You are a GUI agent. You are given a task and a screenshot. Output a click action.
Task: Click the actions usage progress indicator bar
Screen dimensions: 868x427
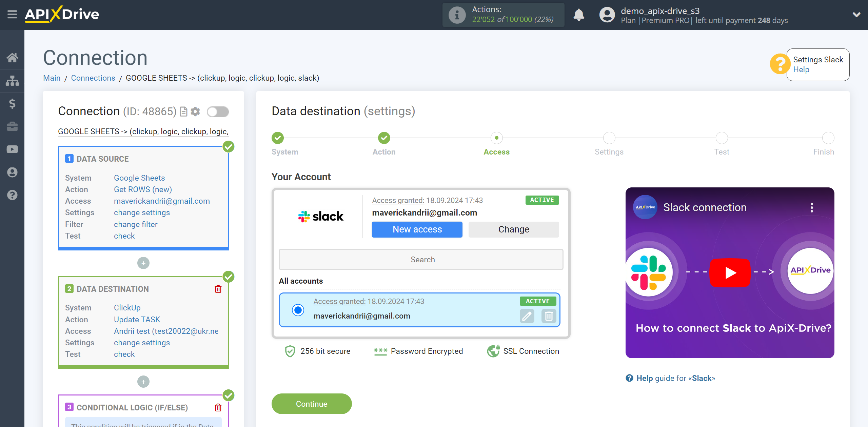pyautogui.click(x=504, y=15)
